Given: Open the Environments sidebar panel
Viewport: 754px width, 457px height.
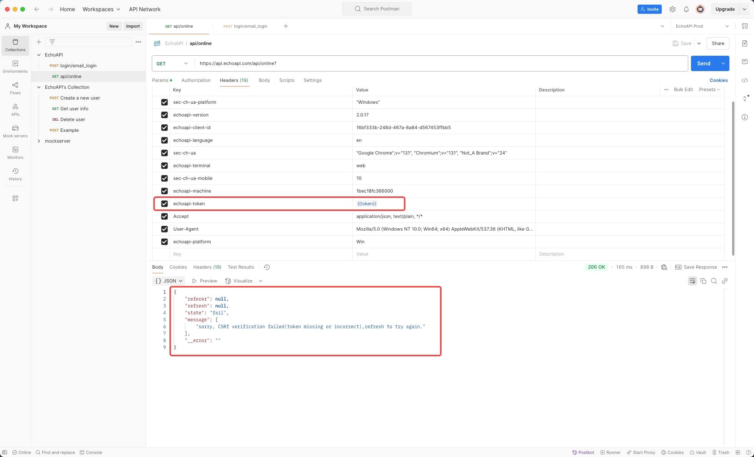Looking at the screenshot, I should tap(15, 67).
